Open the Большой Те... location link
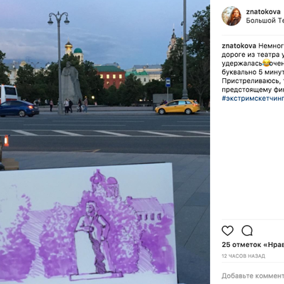Screen dimensions: 284x284 tap(265, 21)
